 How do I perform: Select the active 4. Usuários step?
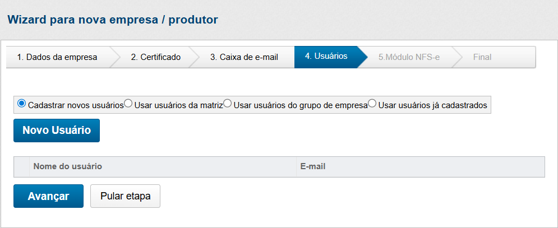(326, 57)
